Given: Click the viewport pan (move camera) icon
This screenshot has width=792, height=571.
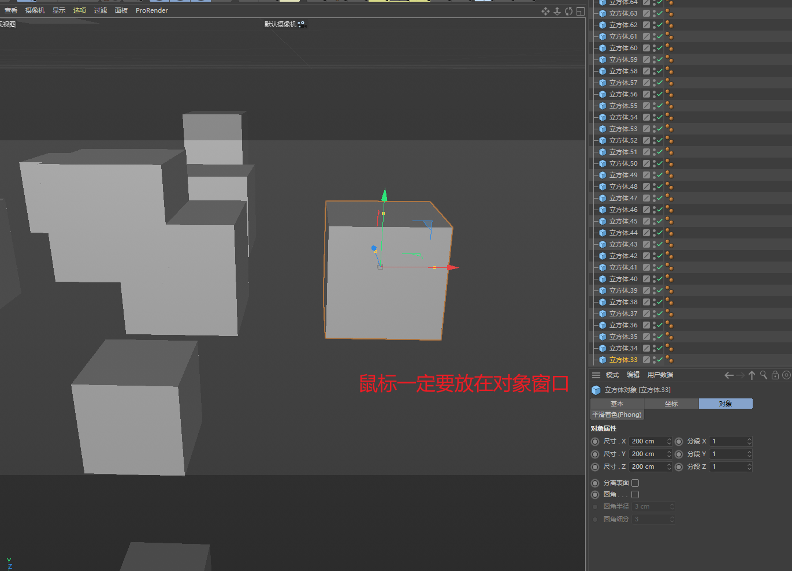Looking at the screenshot, I should point(545,11).
